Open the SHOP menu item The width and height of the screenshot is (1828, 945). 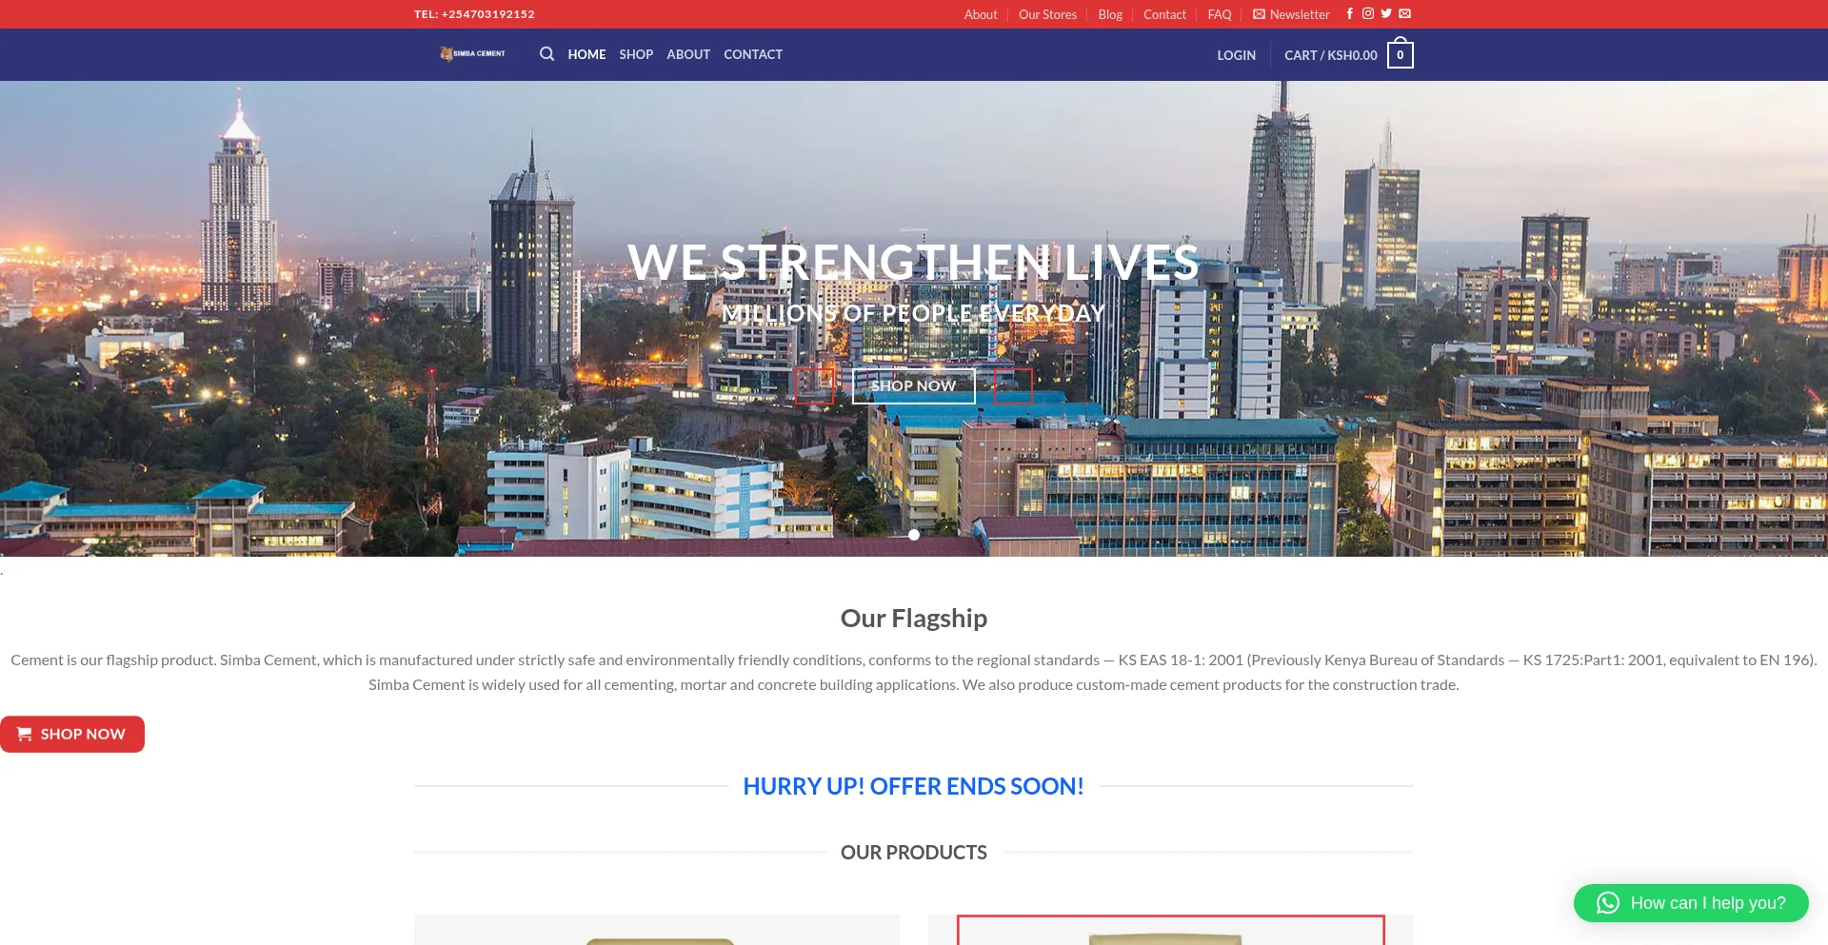point(636,54)
